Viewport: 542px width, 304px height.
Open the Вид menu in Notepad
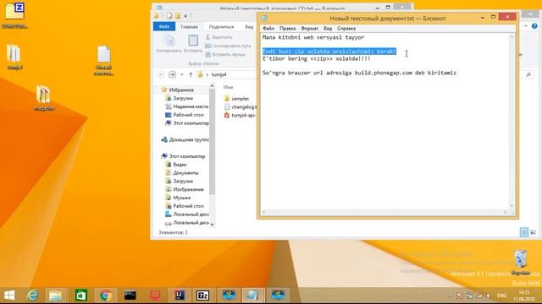(x=328, y=28)
